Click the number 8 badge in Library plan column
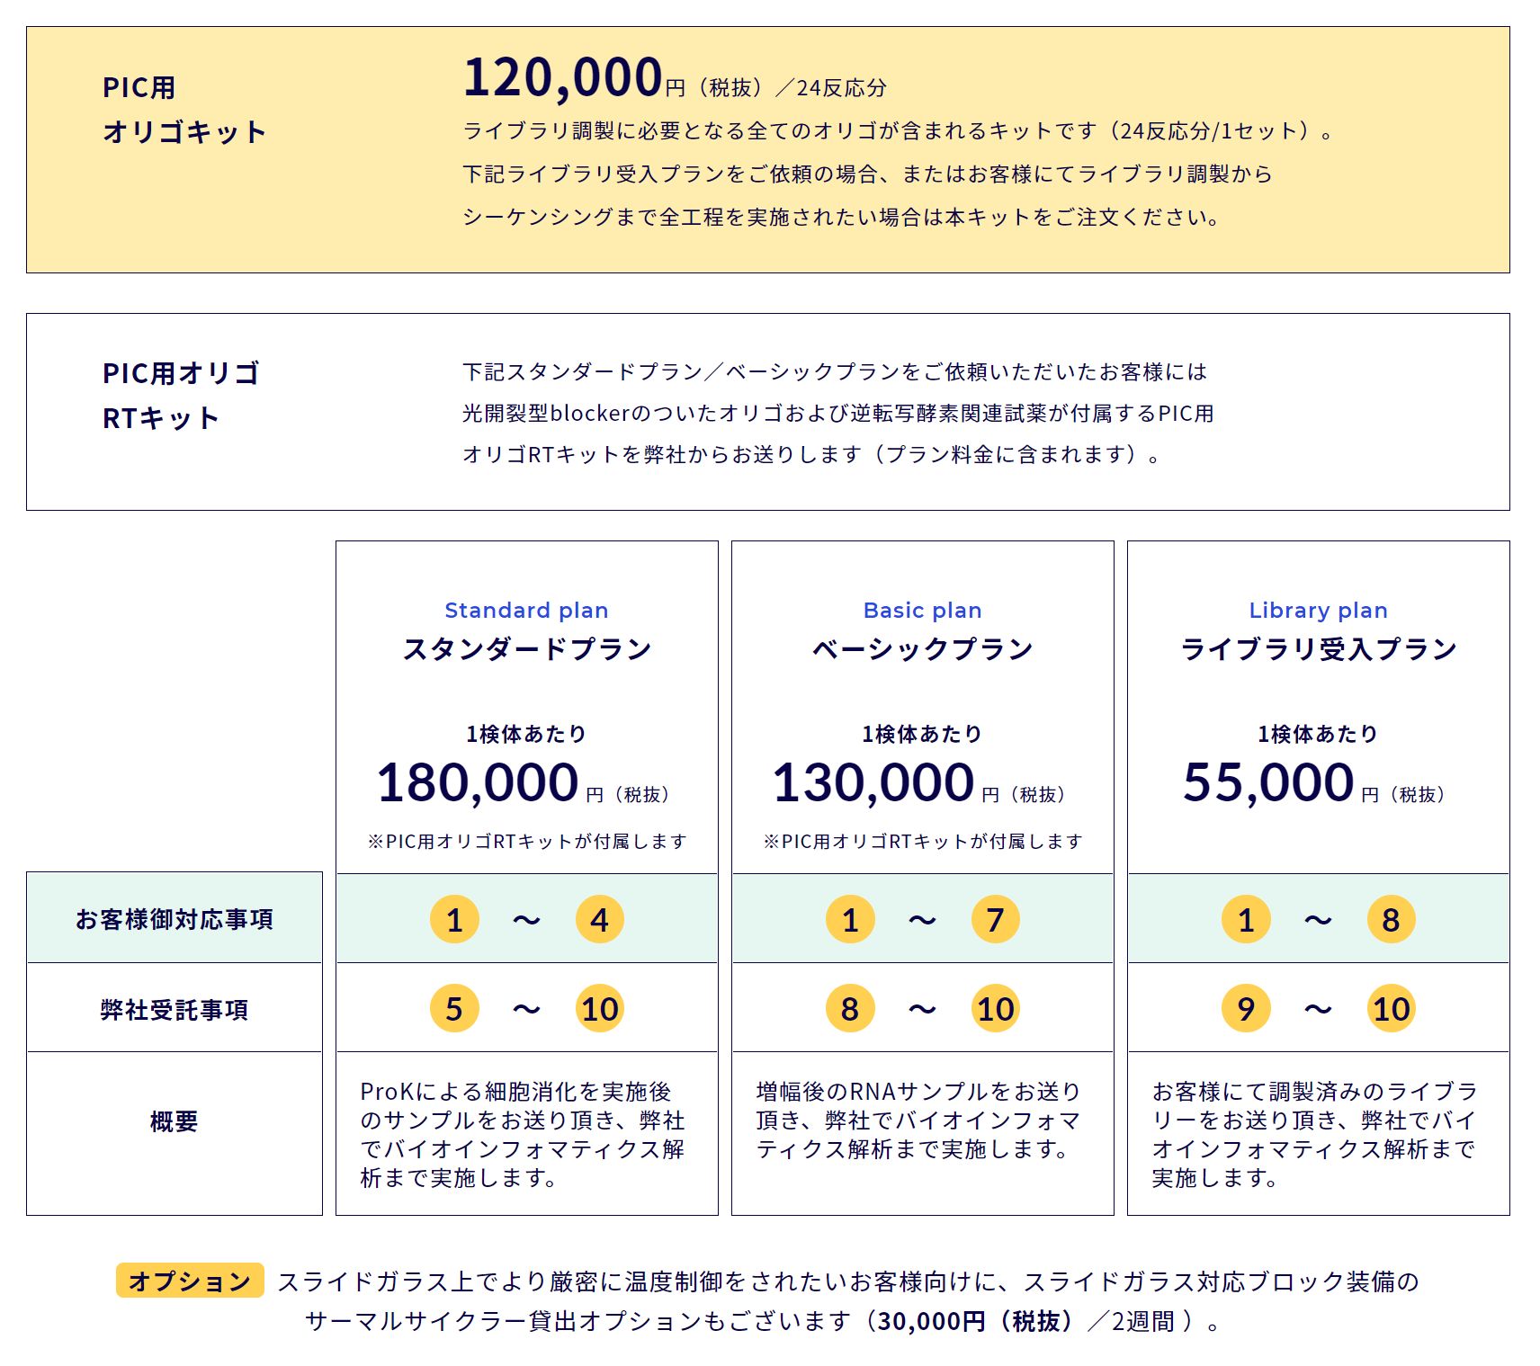Image resolution: width=1540 pixels, height=1366 pixels. [x=1391, y=919]
